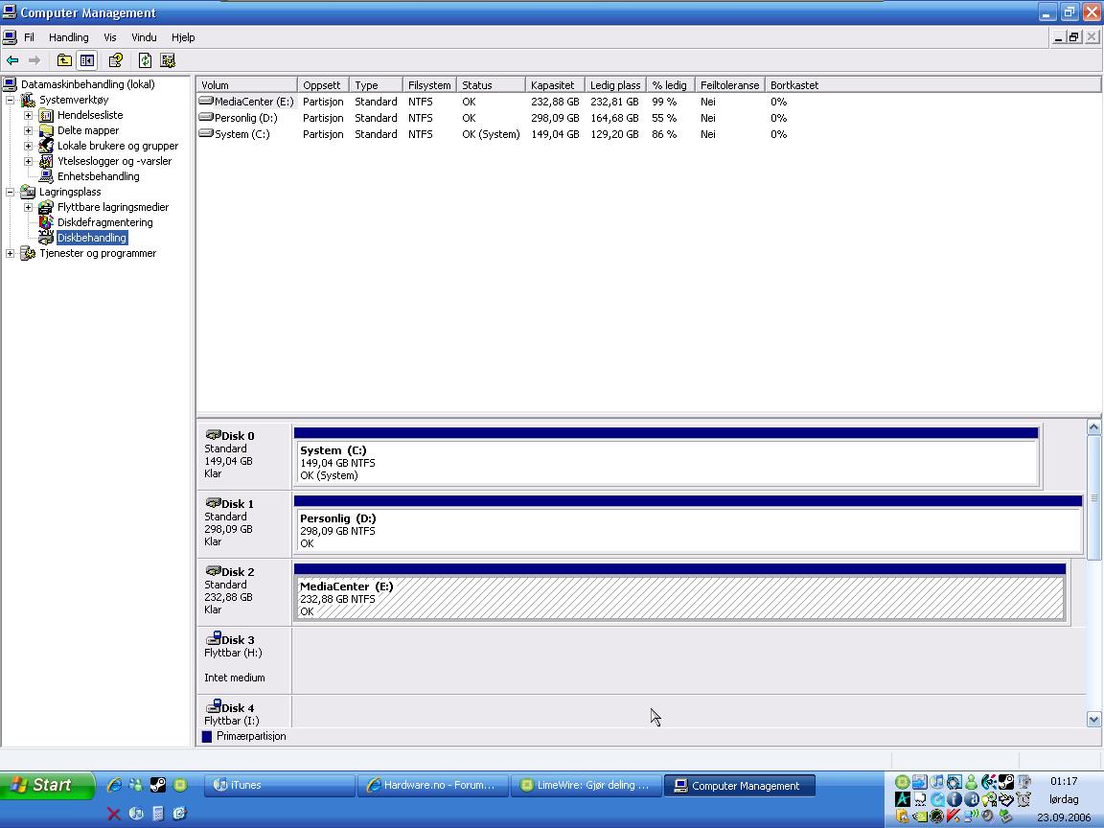Click the Disk 1 label icon
This screenshot has height=828, width=1104.
pyautogui.click(x=214, y=503)
